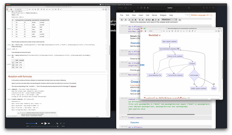Open the Jupyter command palette keyboard icon
The height and width of the screenshot is (135, 232).
tap(180, 20)
